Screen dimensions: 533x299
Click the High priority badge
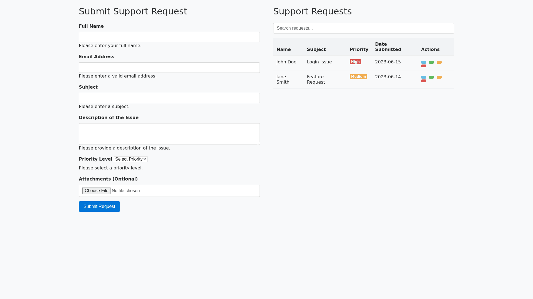tap(355, 62)
